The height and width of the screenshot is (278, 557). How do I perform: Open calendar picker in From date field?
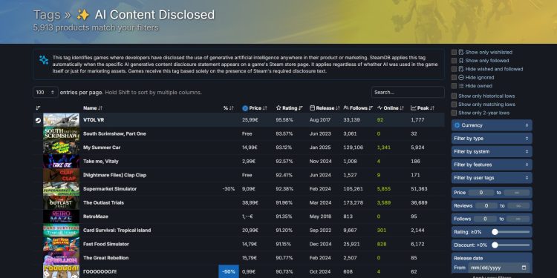point(524,268)
